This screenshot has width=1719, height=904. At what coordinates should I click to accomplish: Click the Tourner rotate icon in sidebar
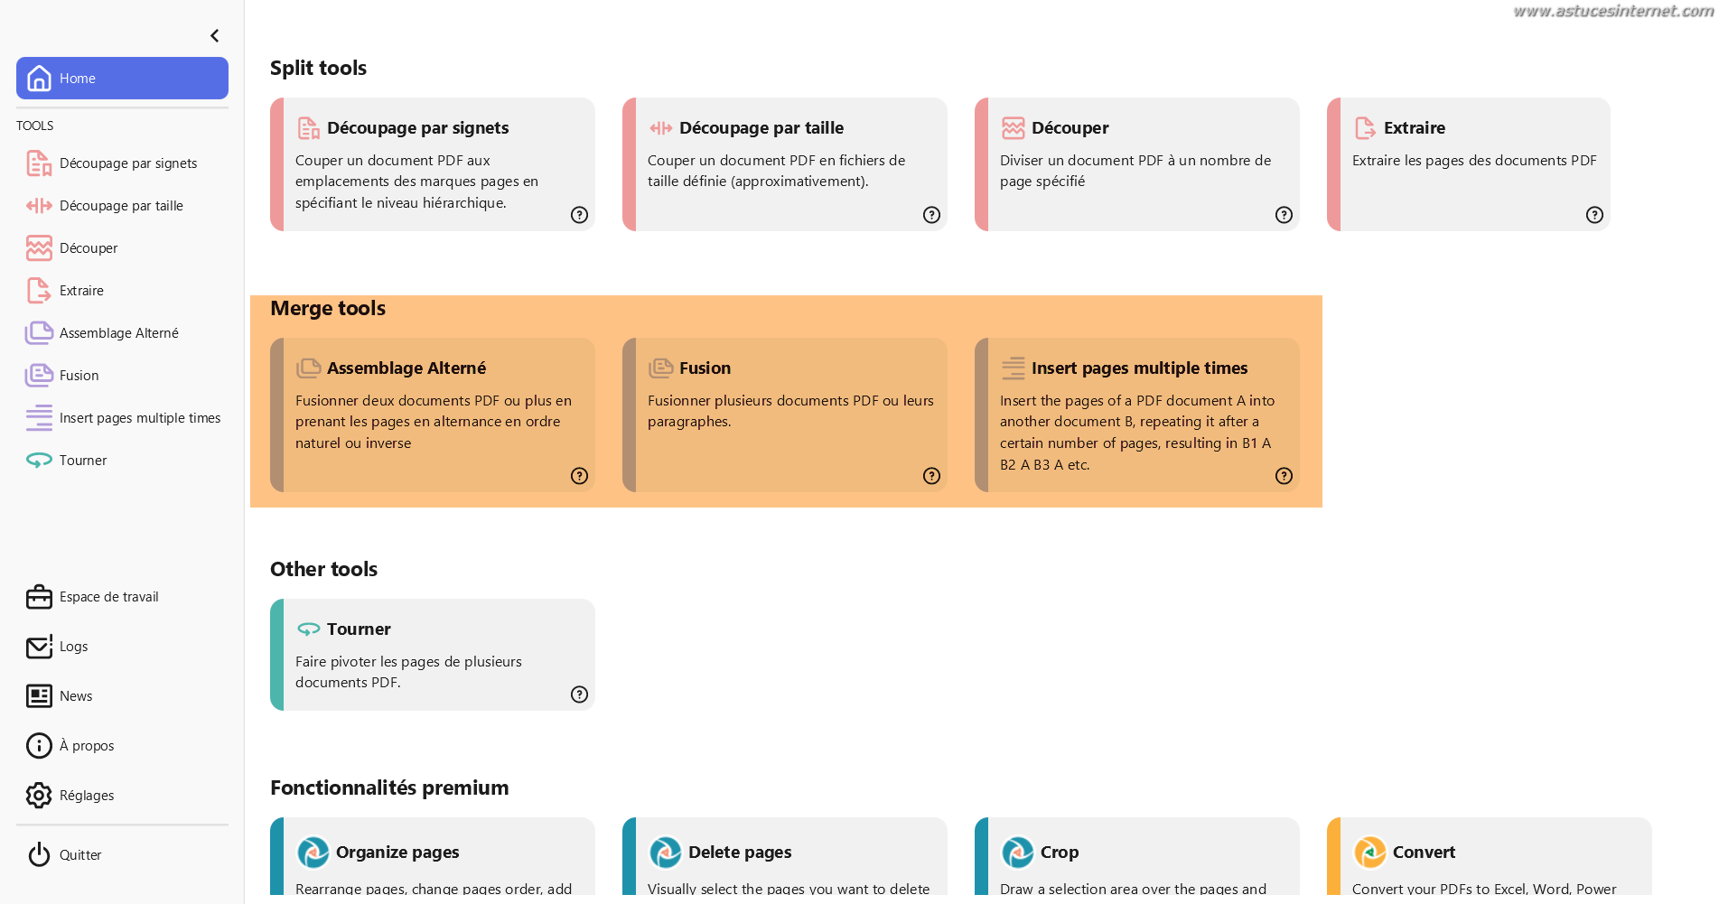(39, 461)
